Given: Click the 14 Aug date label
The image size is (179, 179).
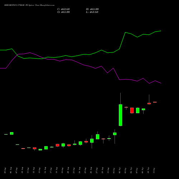Looking at the screenshot, I should point(45,170).
